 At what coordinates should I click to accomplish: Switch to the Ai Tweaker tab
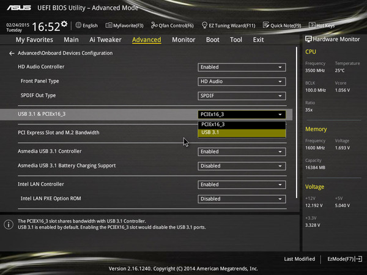point(105,40)
